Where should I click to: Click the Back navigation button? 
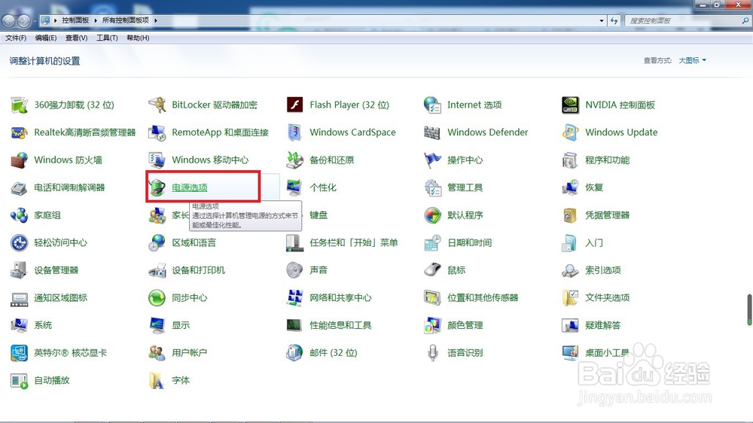tap(8, 20)
